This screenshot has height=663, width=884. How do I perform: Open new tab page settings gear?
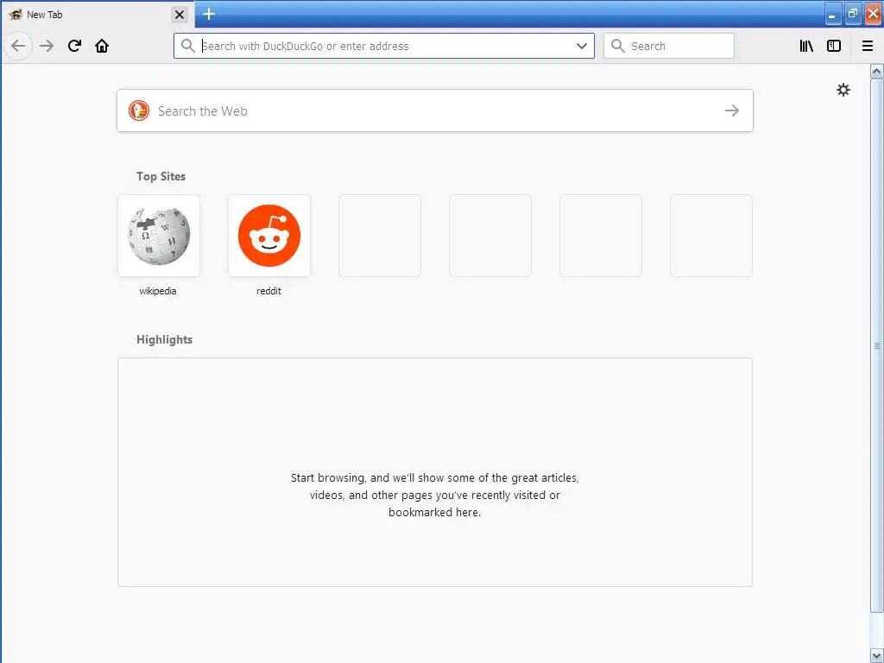coord(843,90)
